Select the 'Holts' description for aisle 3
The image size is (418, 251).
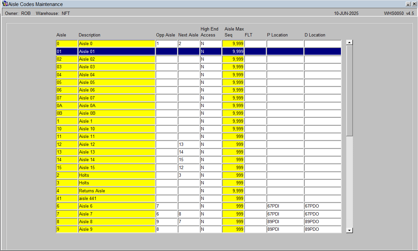click(x=117, y=183)
